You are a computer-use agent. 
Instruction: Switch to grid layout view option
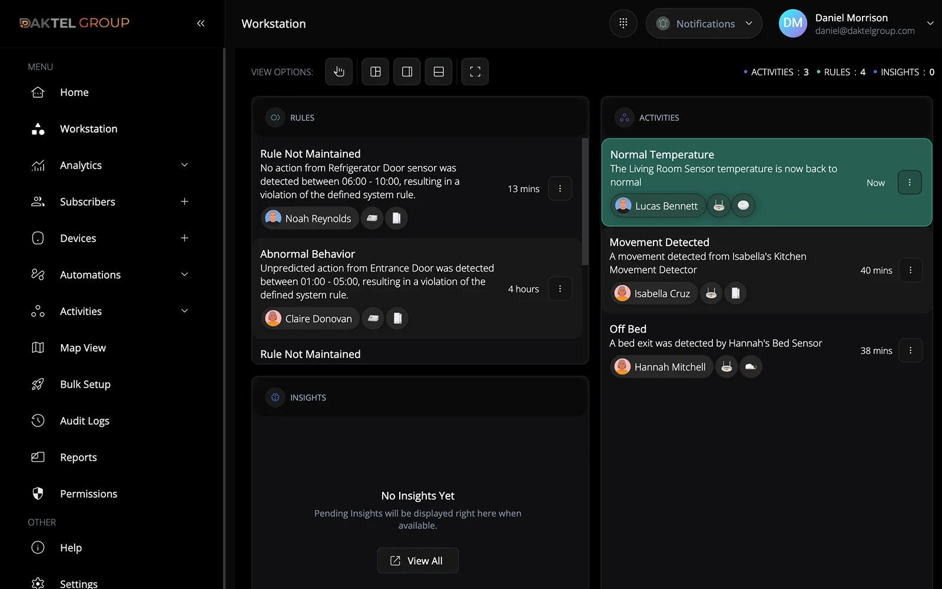[x=376, y=72]
